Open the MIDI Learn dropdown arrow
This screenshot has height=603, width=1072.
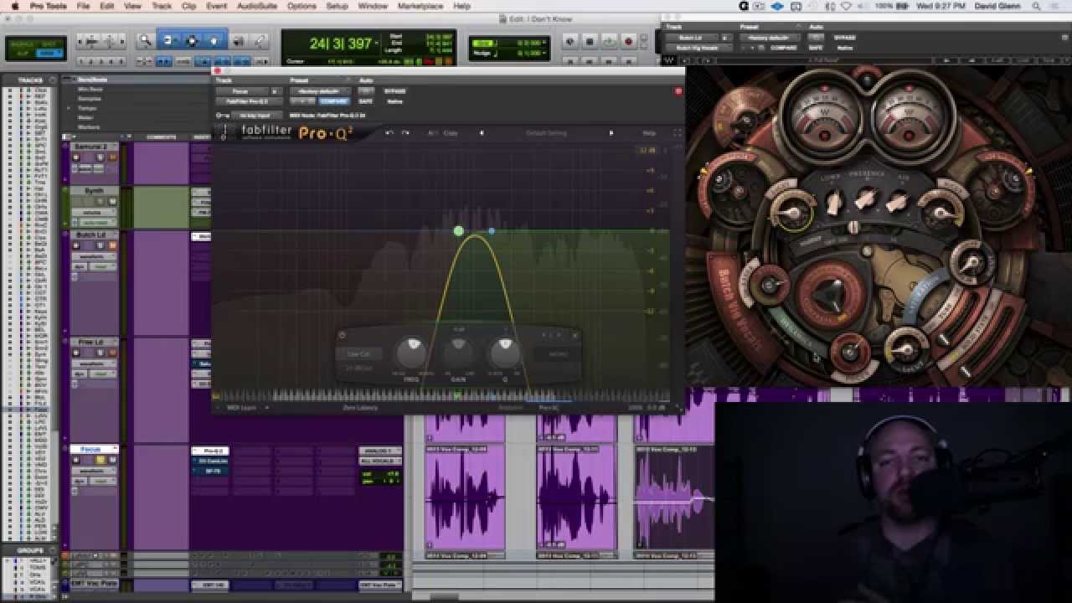click(x=267, y=408)
